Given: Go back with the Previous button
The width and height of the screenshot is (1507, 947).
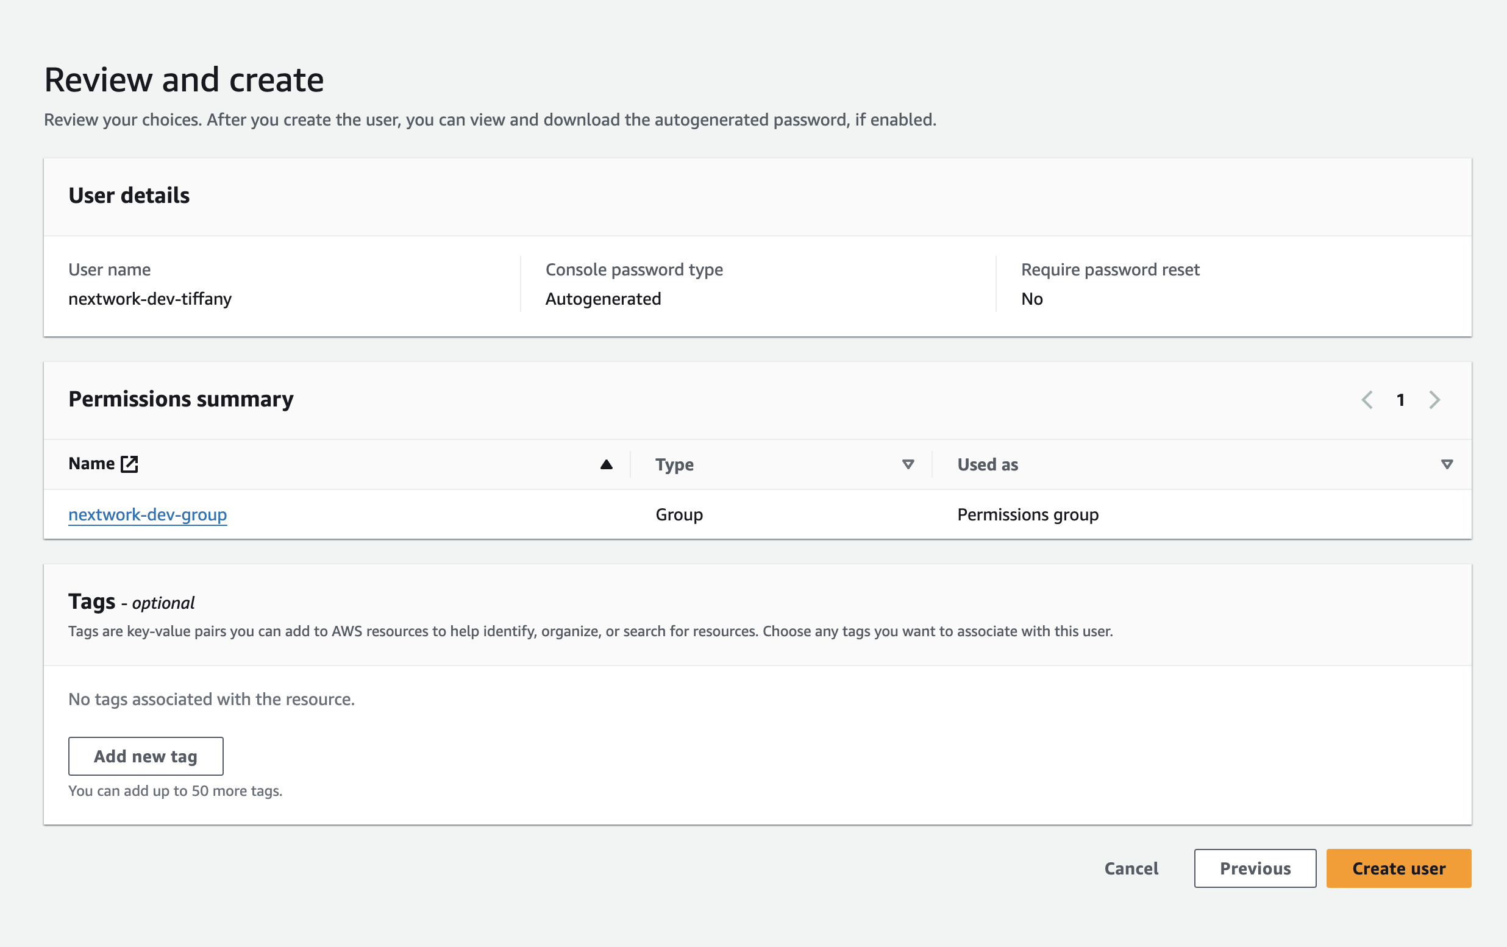Looking at the screenshot, I should point(1254,868).
